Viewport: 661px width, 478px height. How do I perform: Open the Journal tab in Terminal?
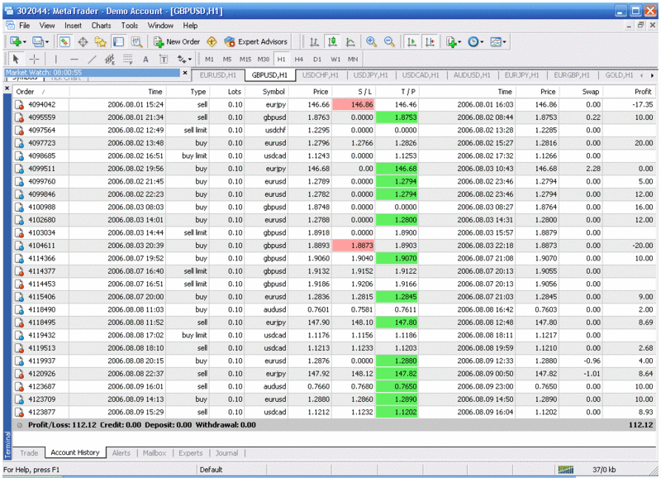coord(226,453)
